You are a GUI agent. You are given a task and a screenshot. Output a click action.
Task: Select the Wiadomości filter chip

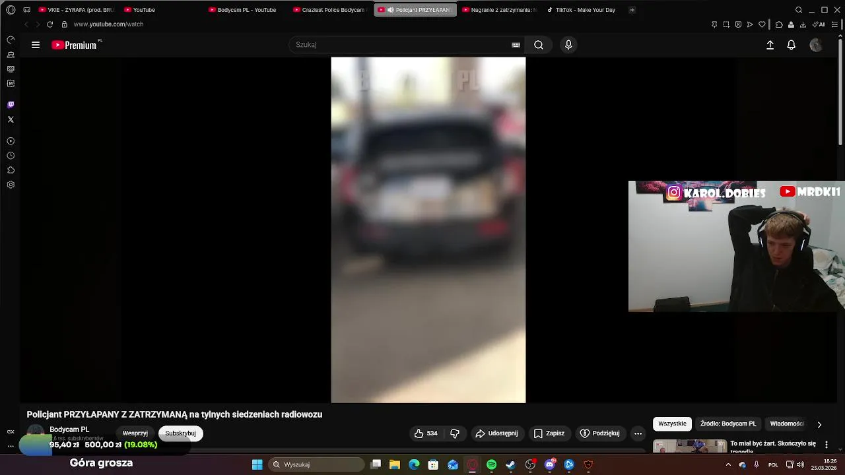[x=787, y=424]
